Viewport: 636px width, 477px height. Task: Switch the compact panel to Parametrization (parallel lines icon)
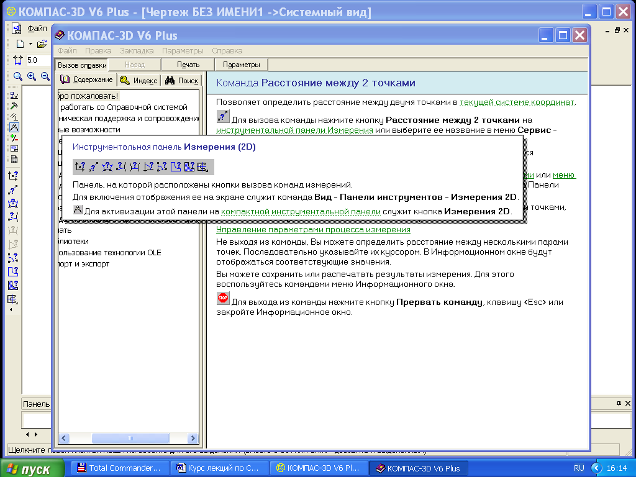point(14,116)
